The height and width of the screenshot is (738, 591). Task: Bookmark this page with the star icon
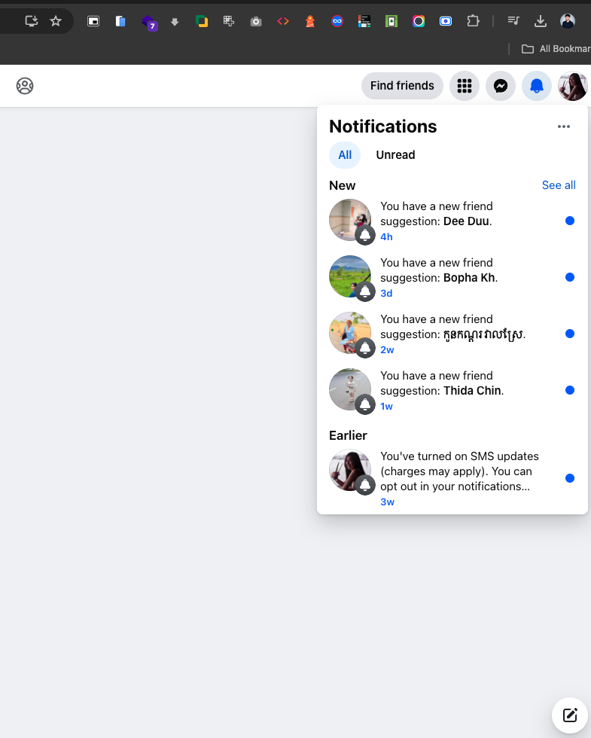tap(56, 21)
